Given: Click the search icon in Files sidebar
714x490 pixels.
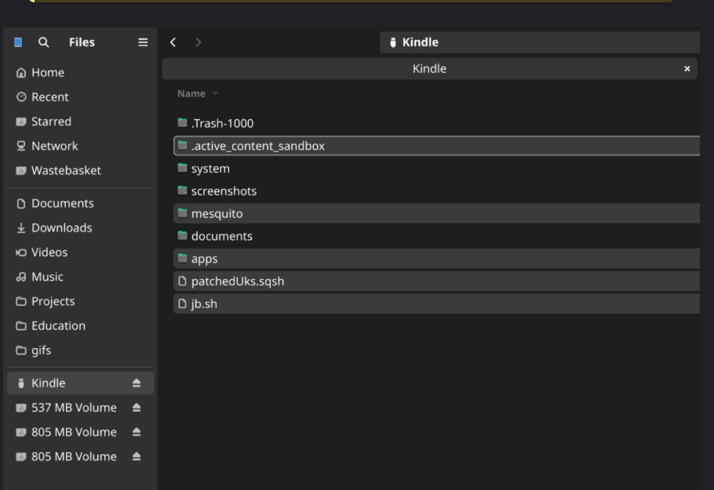Looking at the screenshot, I should tap(43, 42).
